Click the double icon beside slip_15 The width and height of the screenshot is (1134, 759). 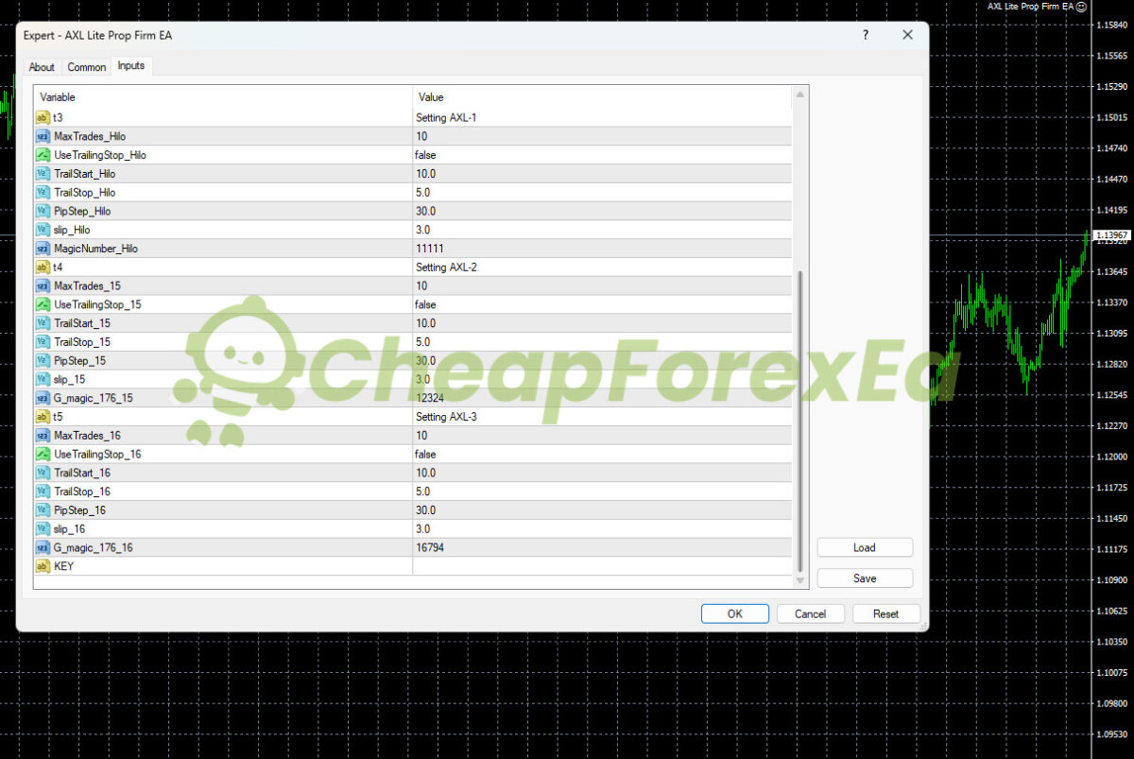[43, 379]
